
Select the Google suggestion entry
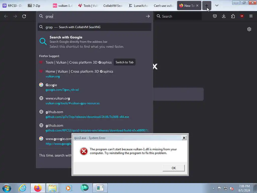tap(94, 87)
